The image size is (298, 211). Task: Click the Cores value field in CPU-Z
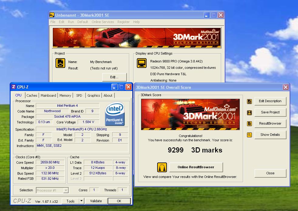[94, 190]
